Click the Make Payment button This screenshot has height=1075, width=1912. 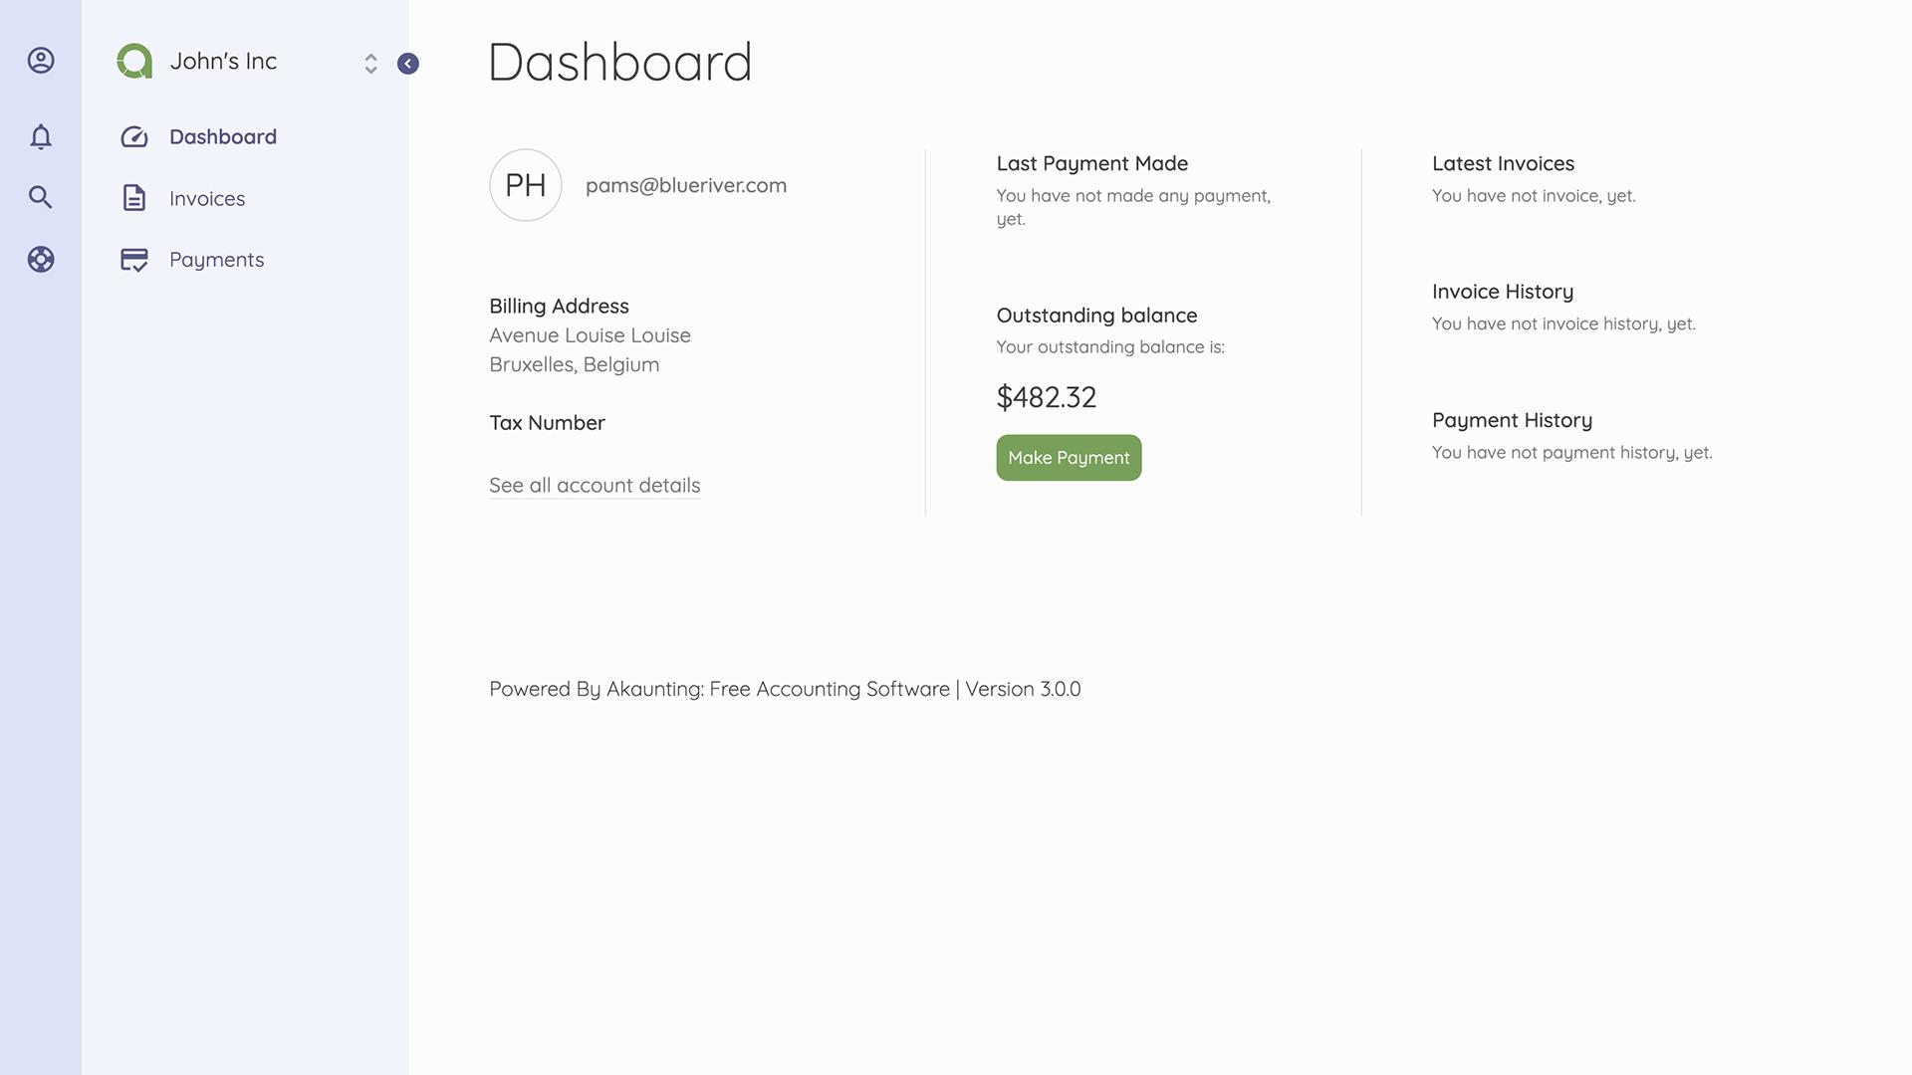tap(1069, 458)
